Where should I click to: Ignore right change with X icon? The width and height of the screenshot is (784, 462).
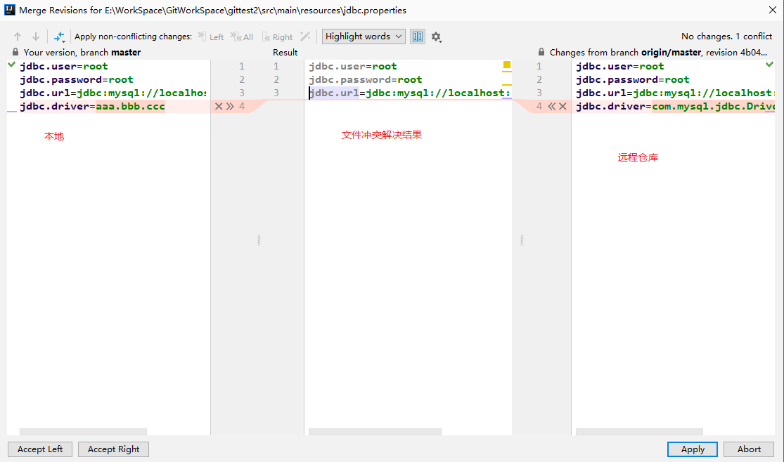[563, 106]
